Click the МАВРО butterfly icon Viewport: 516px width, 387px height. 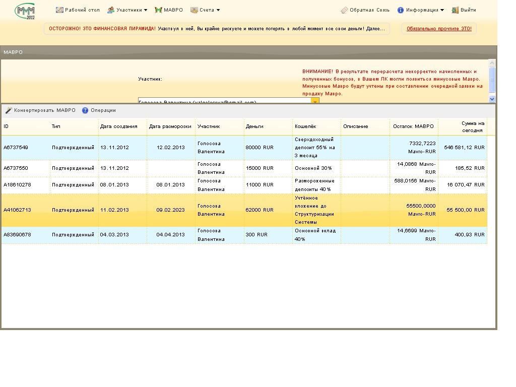158,10
